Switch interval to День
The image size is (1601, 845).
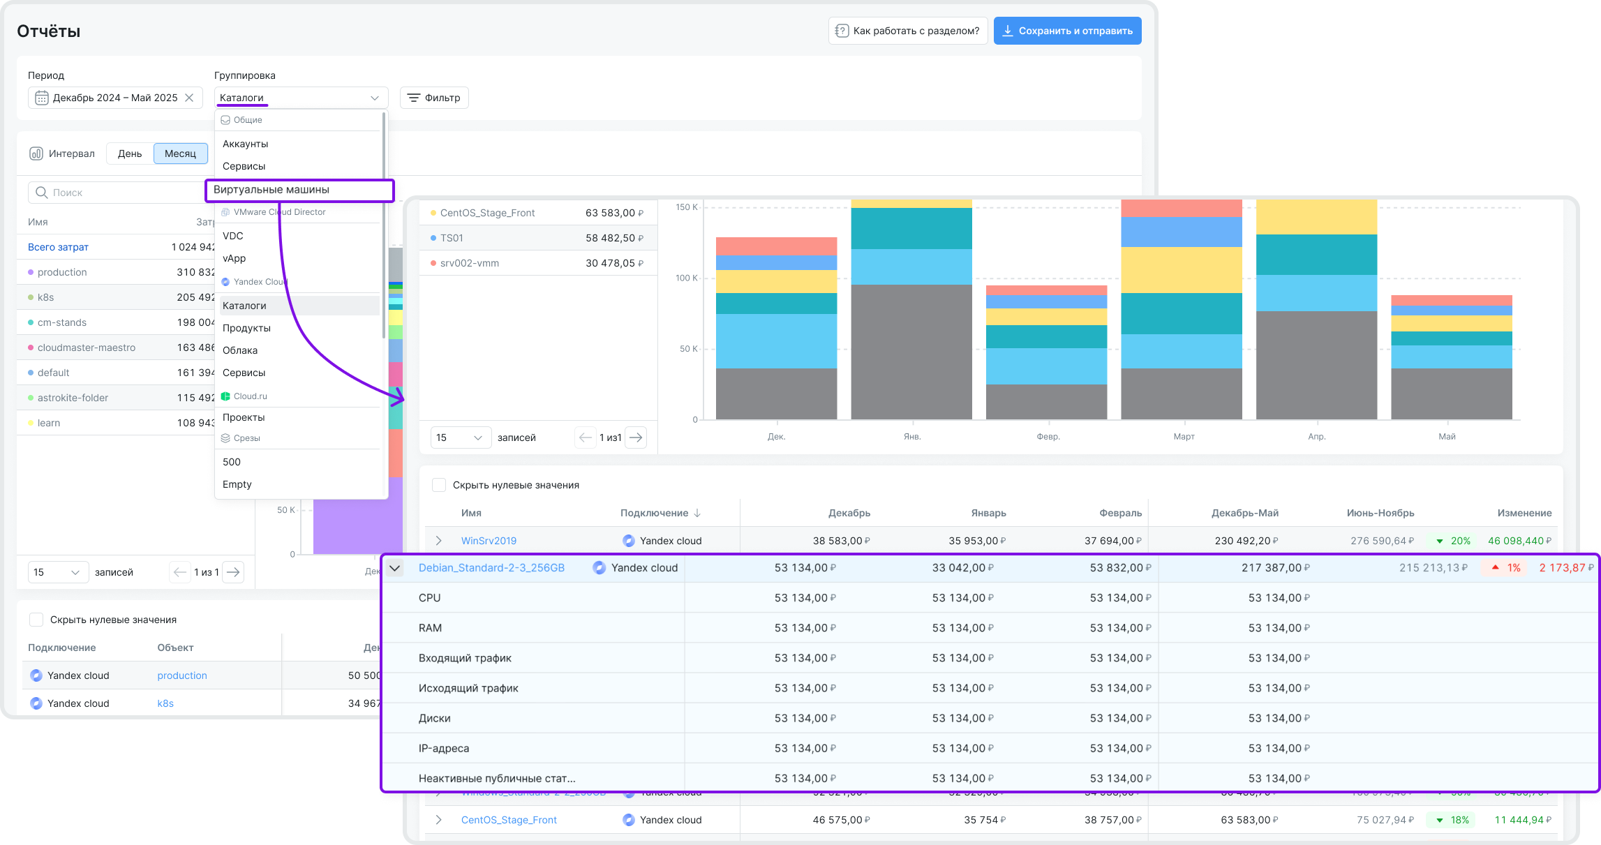pos(130,154)
